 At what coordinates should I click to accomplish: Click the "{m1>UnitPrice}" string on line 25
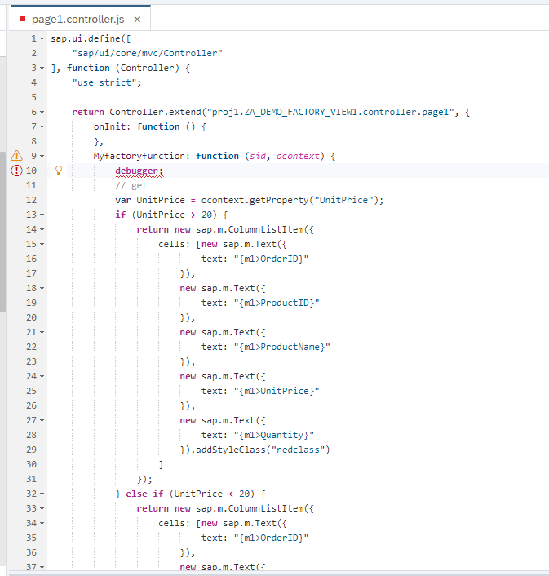277,392
